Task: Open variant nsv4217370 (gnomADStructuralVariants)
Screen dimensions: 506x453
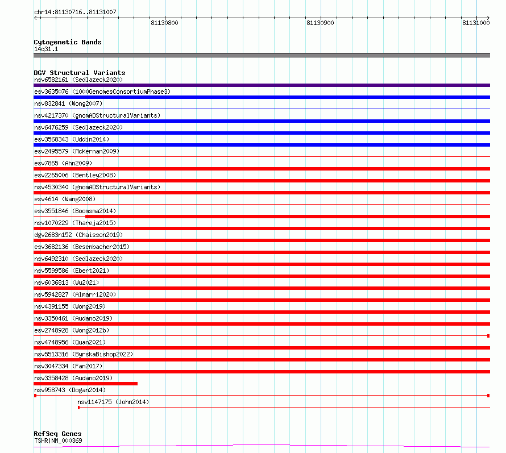Action: tap(97, 115)
